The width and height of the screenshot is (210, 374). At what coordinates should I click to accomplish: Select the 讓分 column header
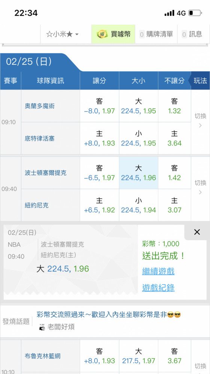tap(99, 81)
